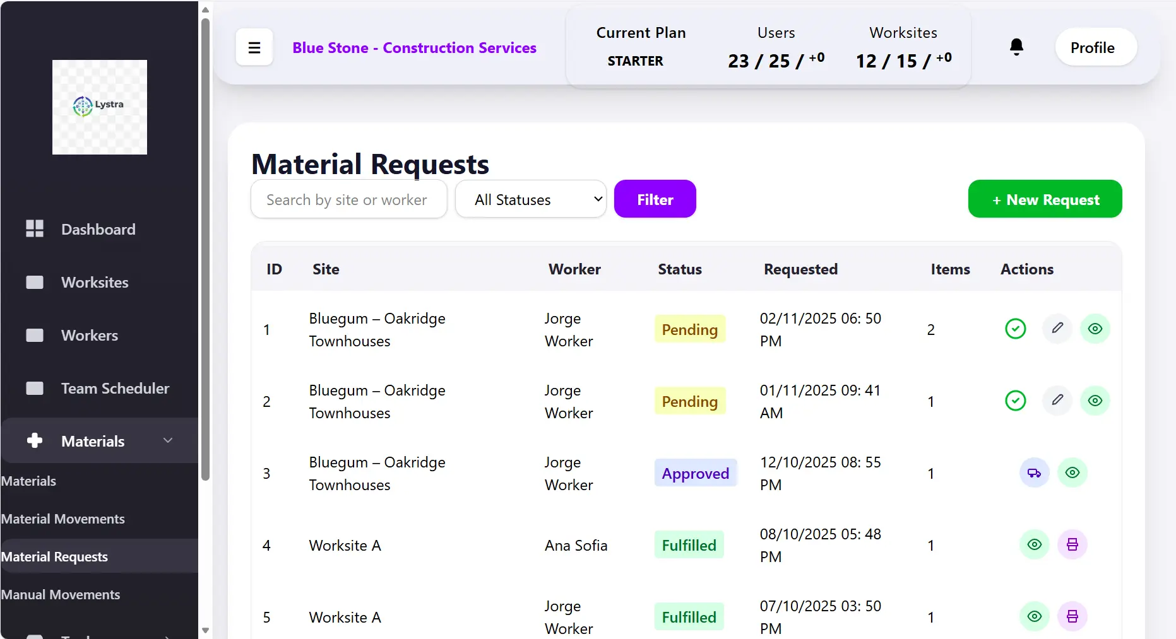Viewport: 1176px width, 639px height.
Task: Click date 01/11/2025 09:41 AM
Action: coord(820,402)
